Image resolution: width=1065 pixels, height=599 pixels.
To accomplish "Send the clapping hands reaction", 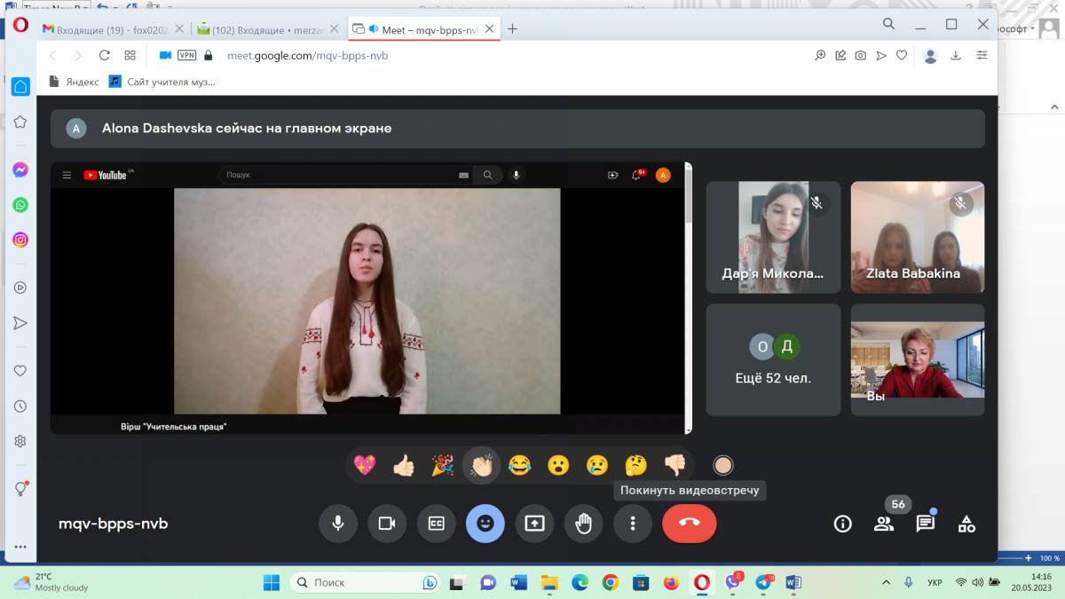I will 482,465.
